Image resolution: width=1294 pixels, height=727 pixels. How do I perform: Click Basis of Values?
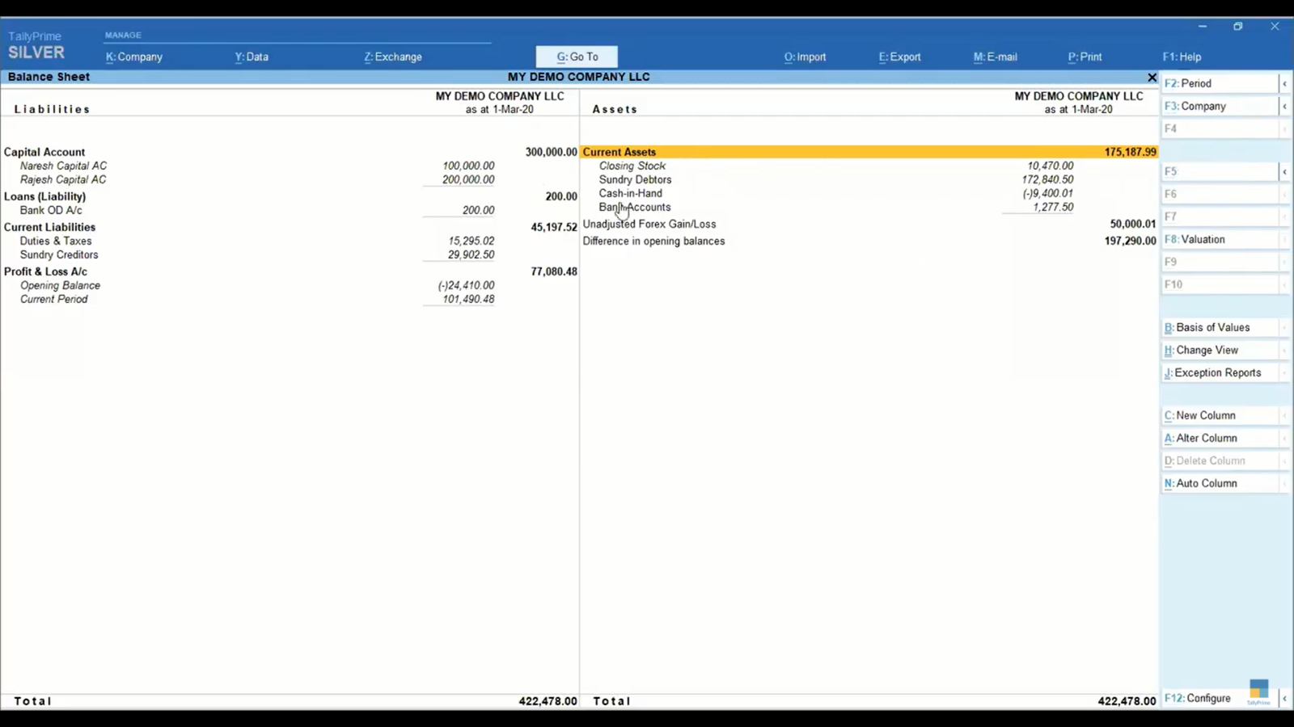coord(1211,327)
